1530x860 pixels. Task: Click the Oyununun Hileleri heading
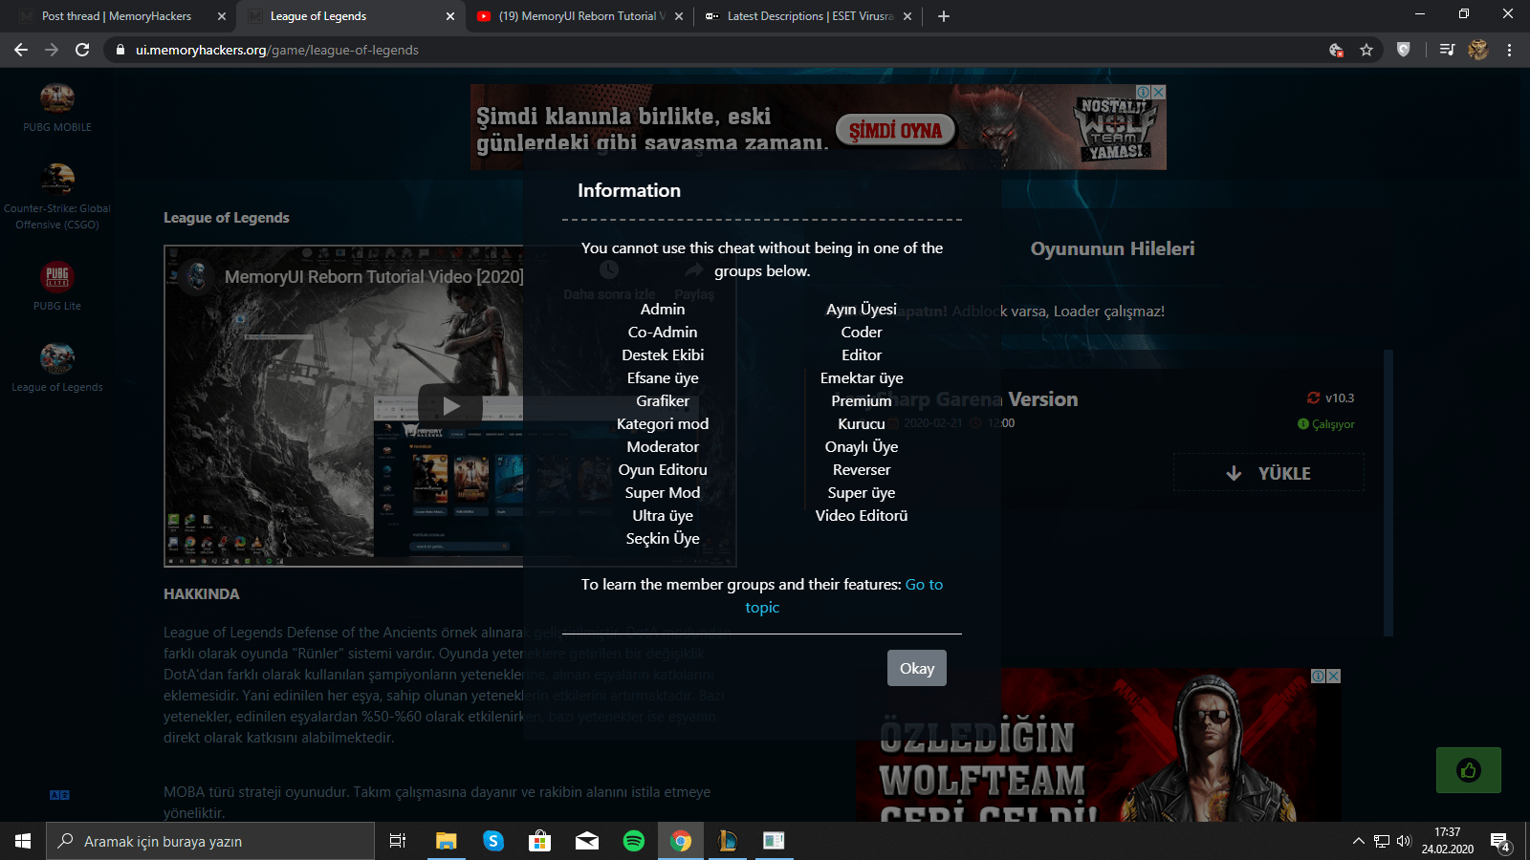pyautogui.click(x=1112, y=248)
